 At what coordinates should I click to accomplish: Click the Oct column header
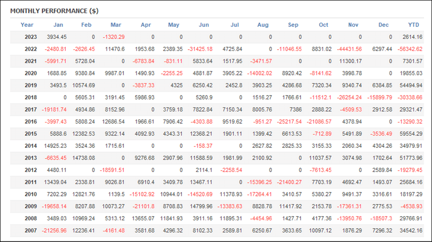(323, 25)
